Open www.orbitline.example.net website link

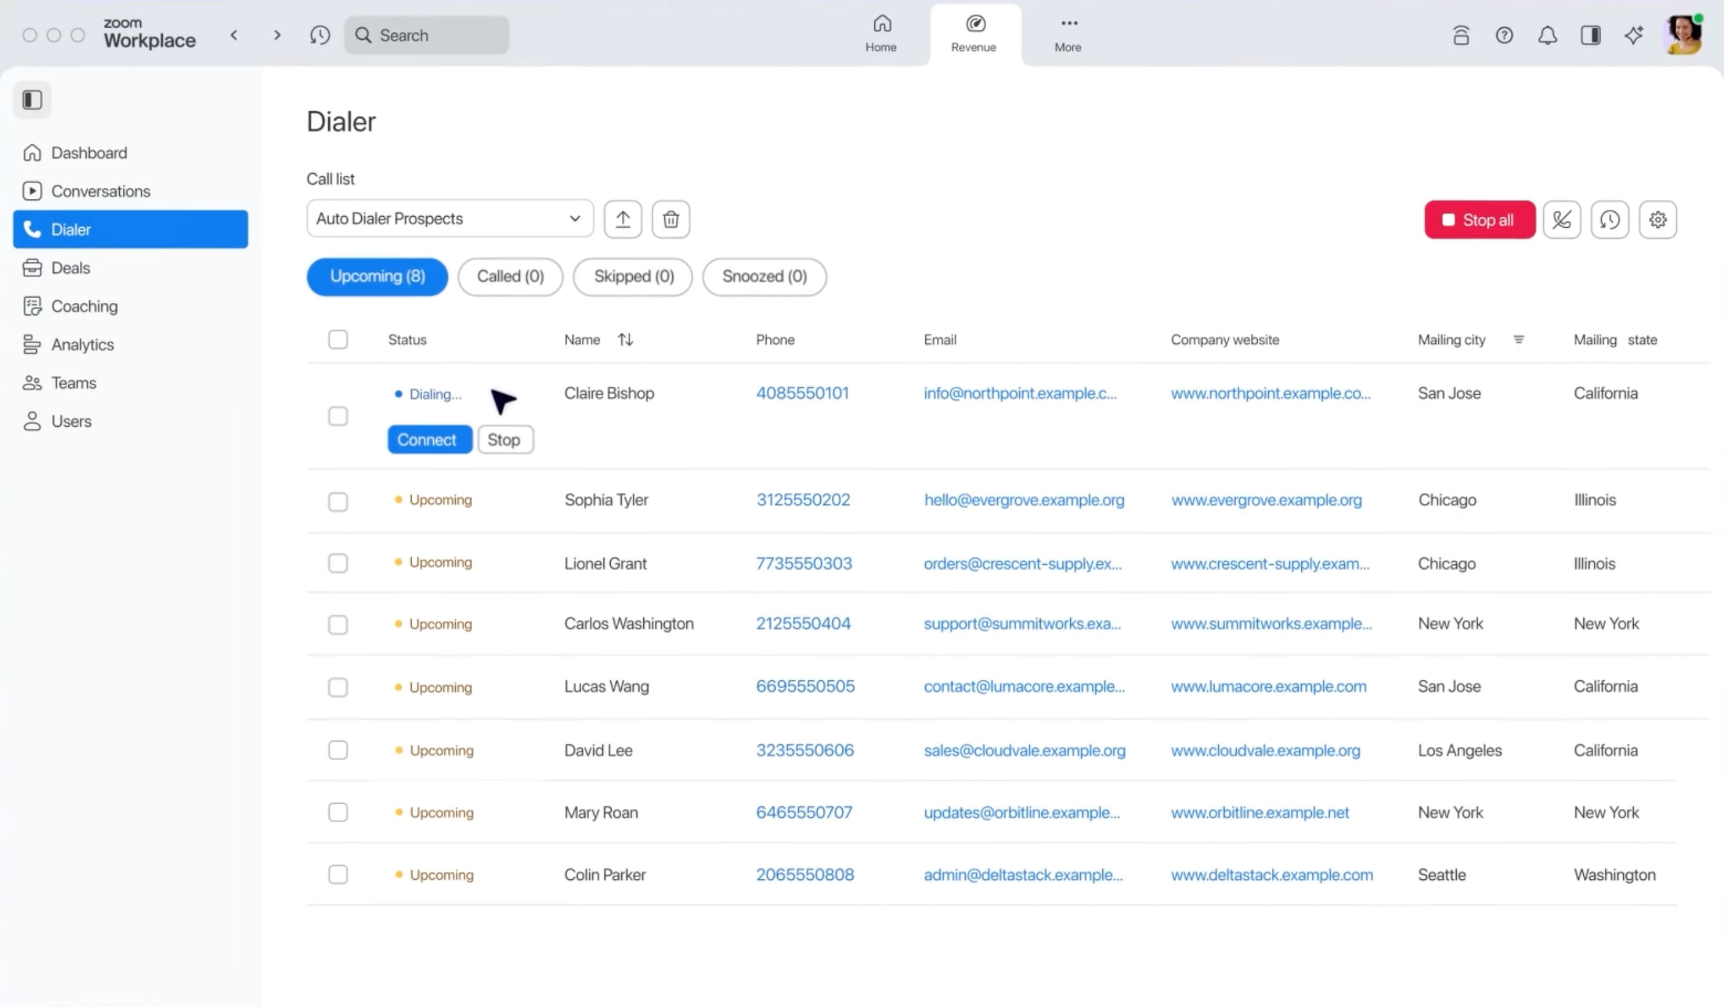tap(1260, 812)
